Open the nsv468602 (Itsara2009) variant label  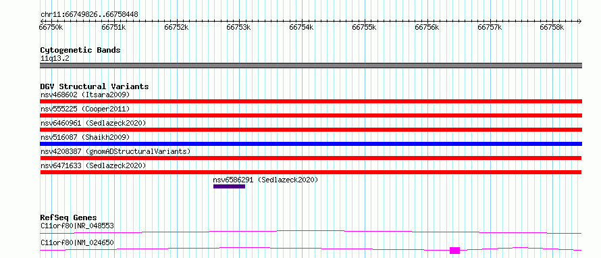click(x=85, y=95)
